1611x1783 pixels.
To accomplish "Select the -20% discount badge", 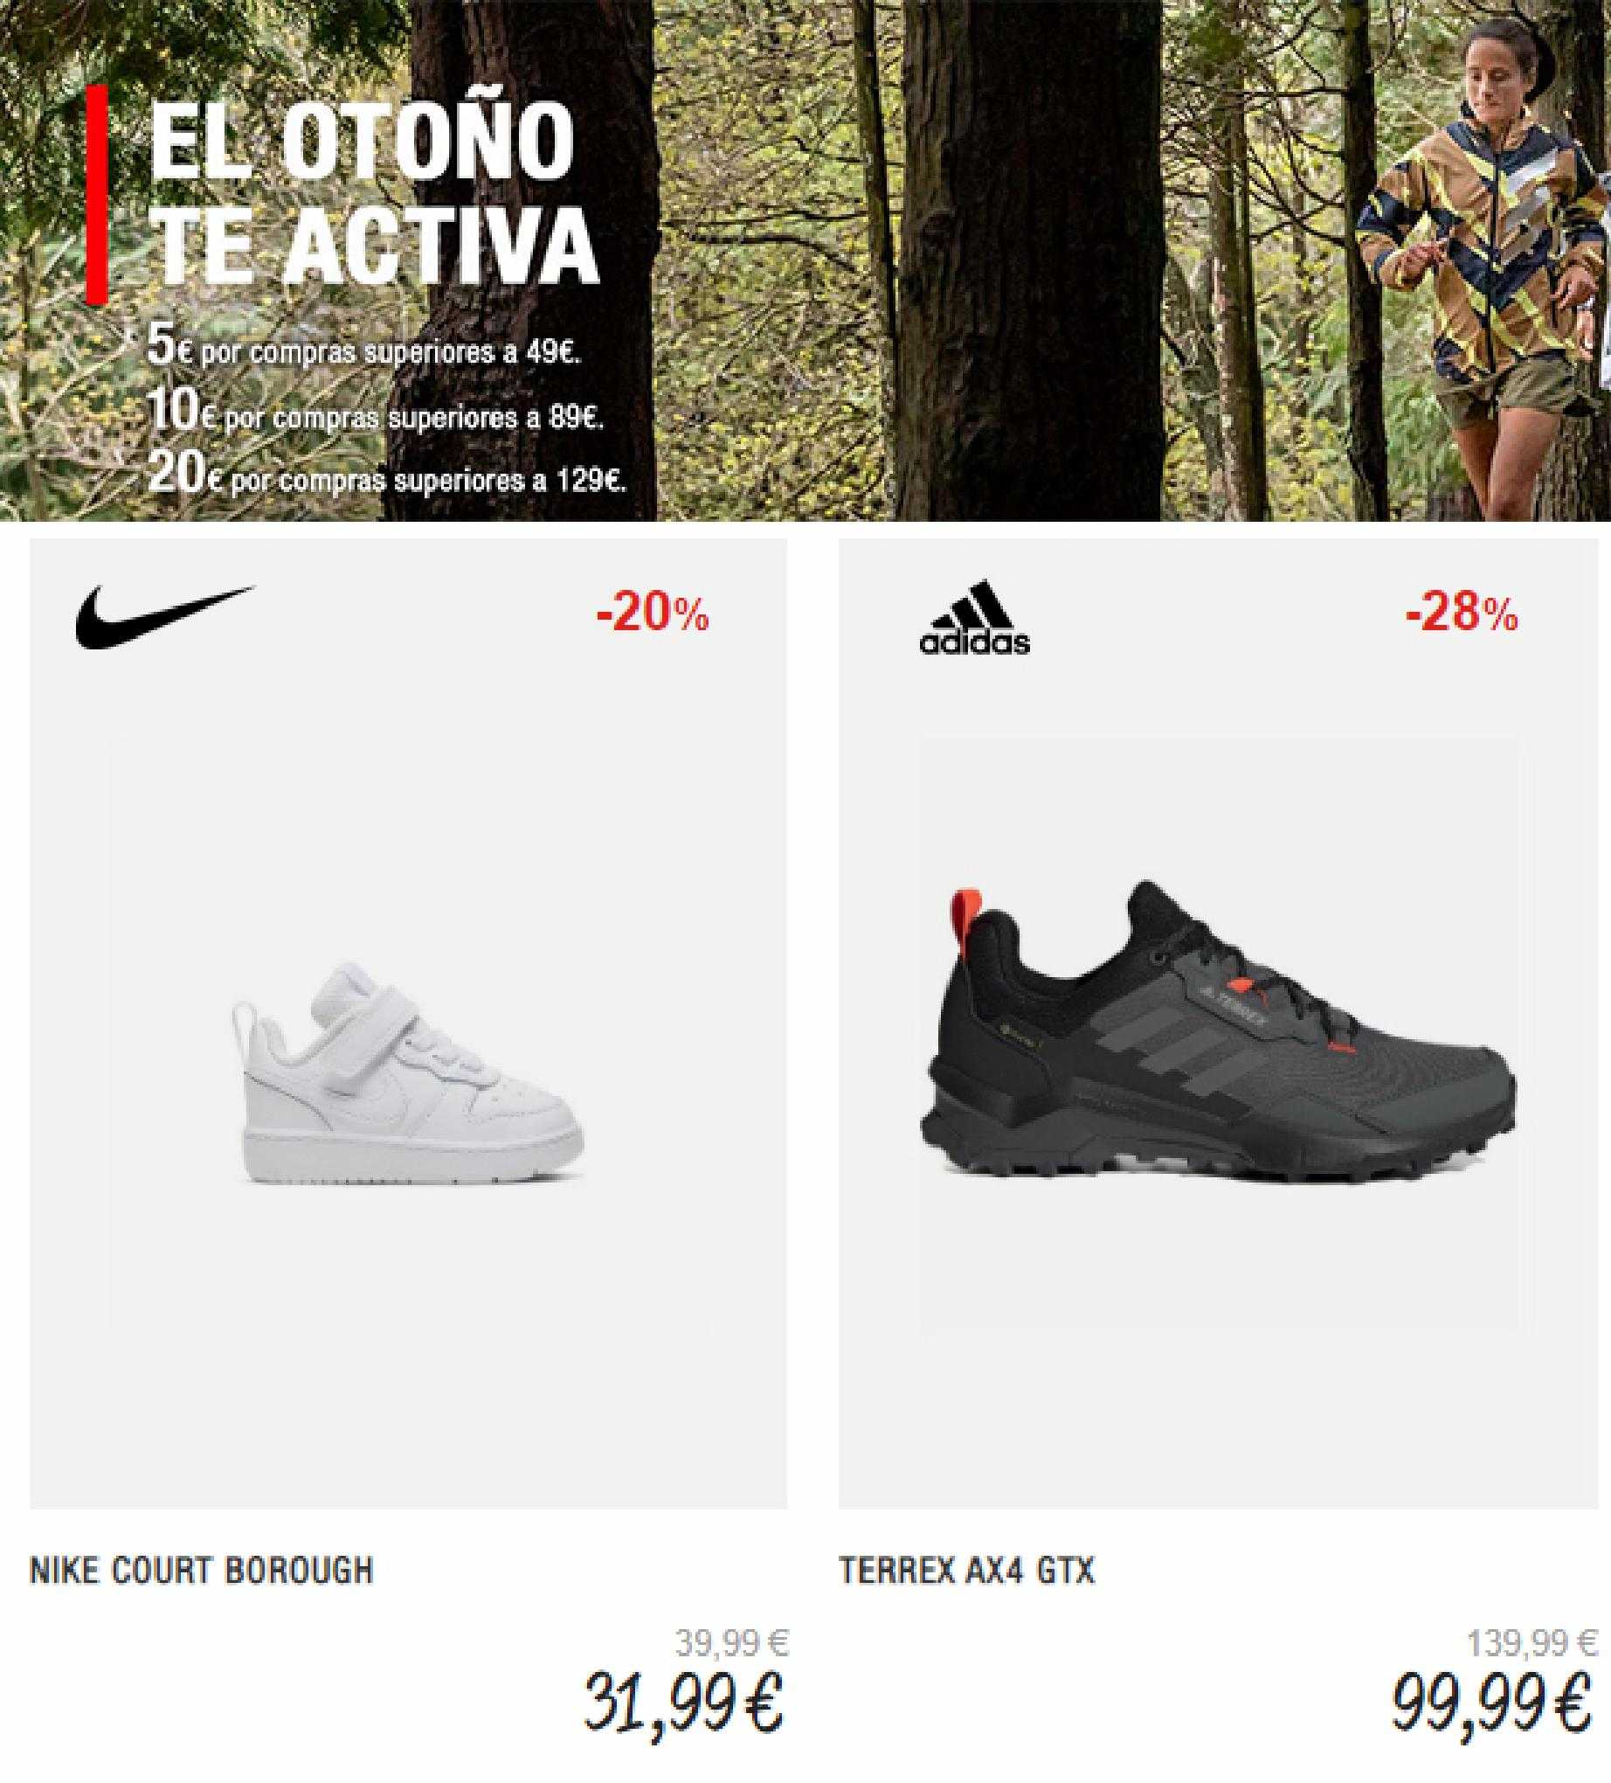I will tap(653, 614).
